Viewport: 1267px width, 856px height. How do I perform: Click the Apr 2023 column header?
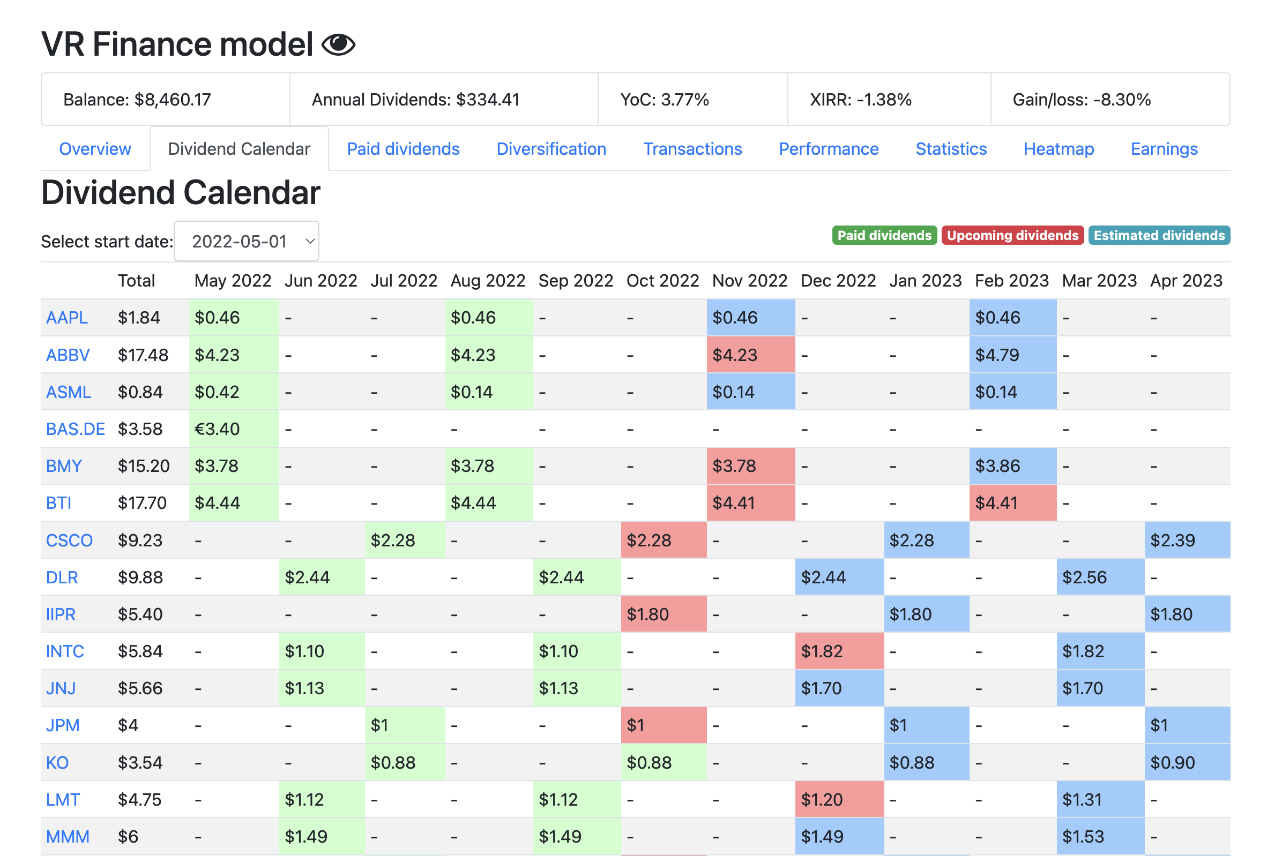coord(1186,281)
